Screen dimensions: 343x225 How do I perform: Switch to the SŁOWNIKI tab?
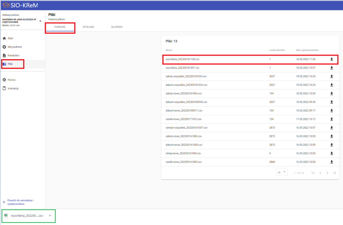[x=116, y=27]
